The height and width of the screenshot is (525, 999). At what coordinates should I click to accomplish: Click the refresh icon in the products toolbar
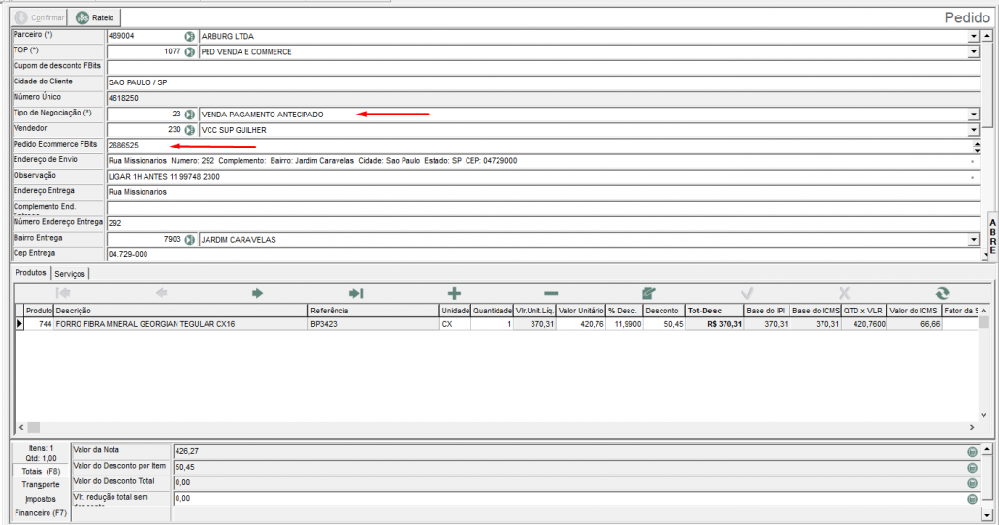pyautogui.click(x=941, y=293)
